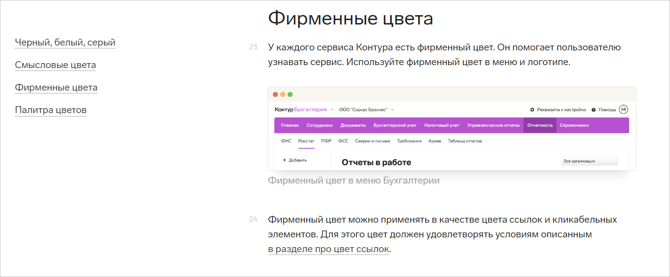The height and width of the screenshot is (277, 670).
Task: Switch to ПФР tab
Action: pyautogui.click(x=326, y=141)
